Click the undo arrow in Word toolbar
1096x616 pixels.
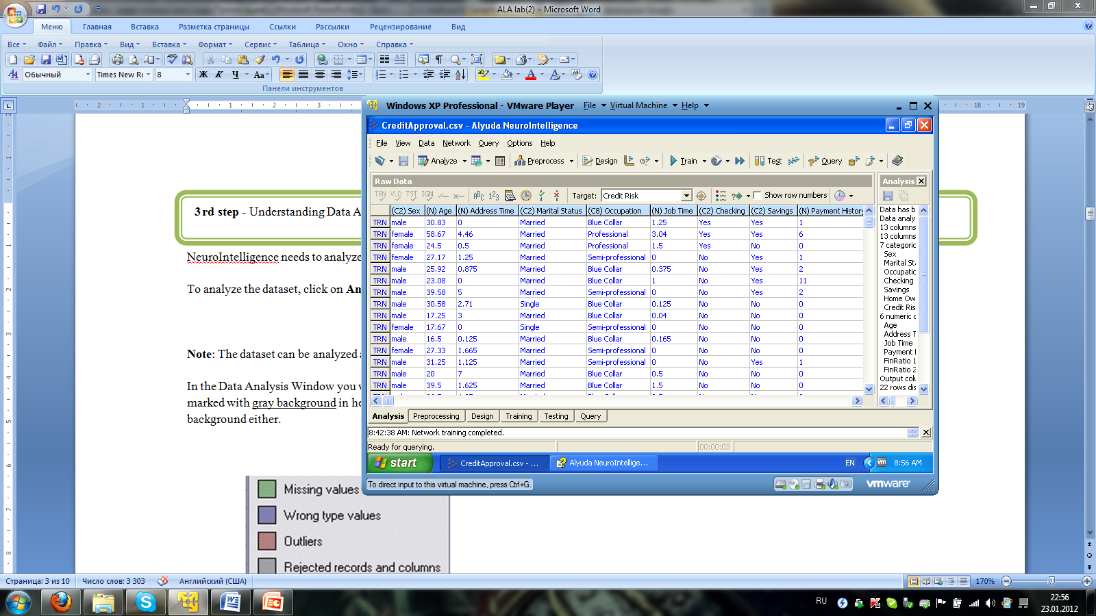[275, 60]
